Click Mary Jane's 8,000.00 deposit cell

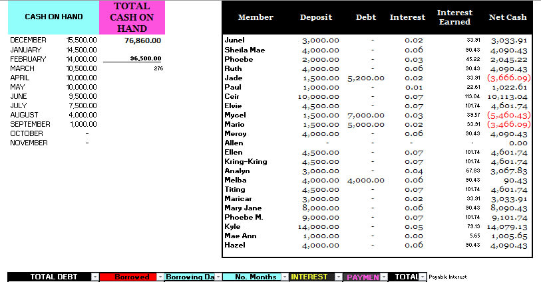321,208
